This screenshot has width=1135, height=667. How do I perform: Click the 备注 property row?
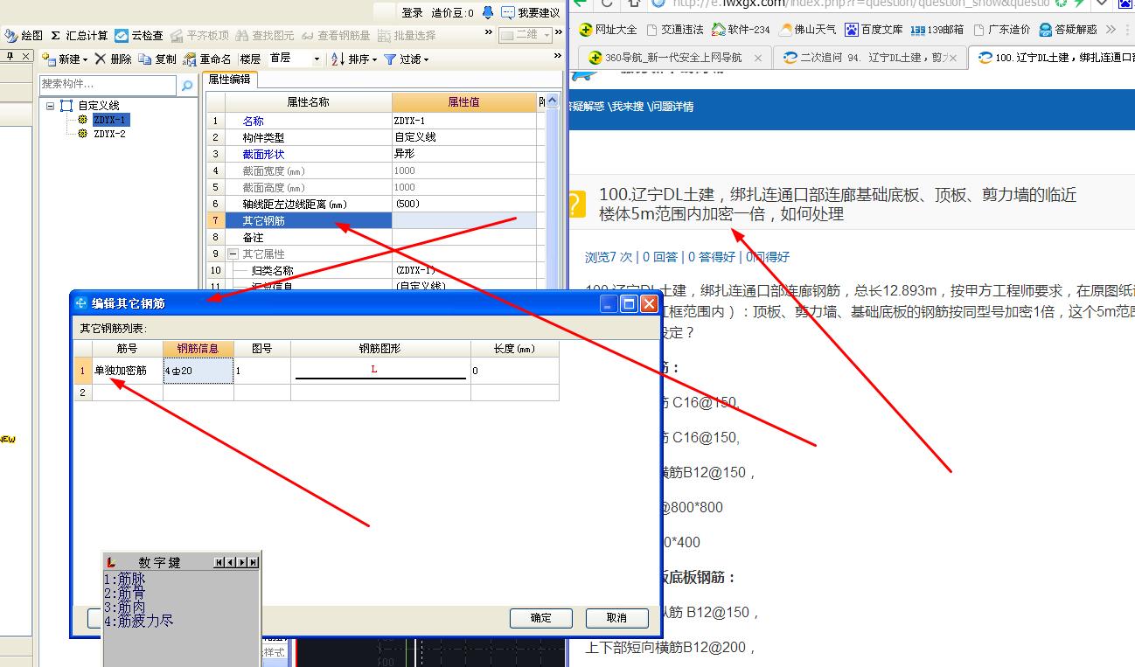[372, 237]
